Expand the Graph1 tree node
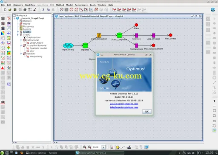The height and width of the screenshot is (155, 218). pyautogui.click(x=18, y=32)
